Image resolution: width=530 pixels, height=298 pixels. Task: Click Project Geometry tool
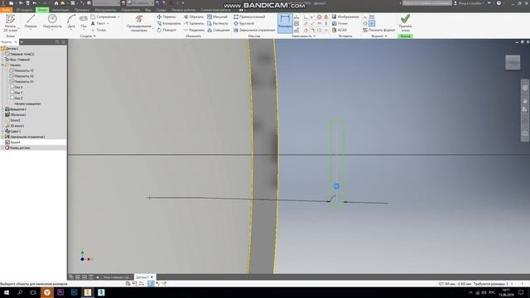point(139,23)
